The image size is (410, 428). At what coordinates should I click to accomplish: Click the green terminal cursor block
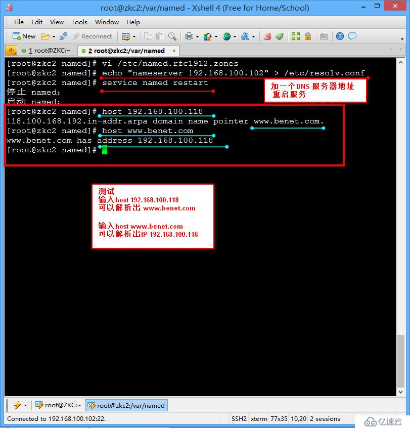[x=105, y=150]
